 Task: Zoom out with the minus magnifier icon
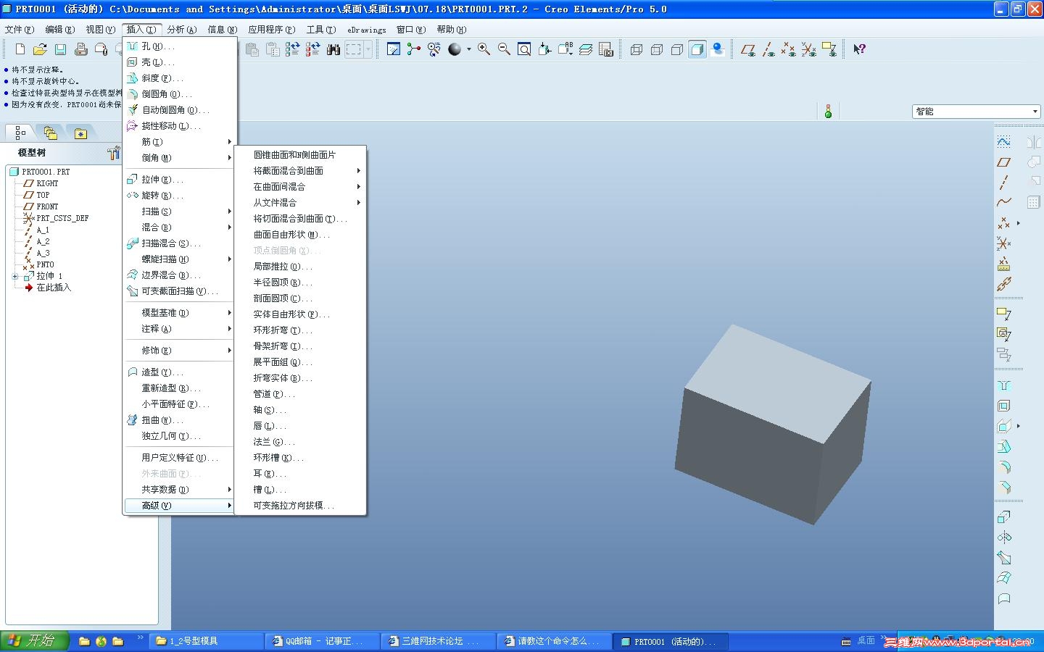[x=504, y=49]
